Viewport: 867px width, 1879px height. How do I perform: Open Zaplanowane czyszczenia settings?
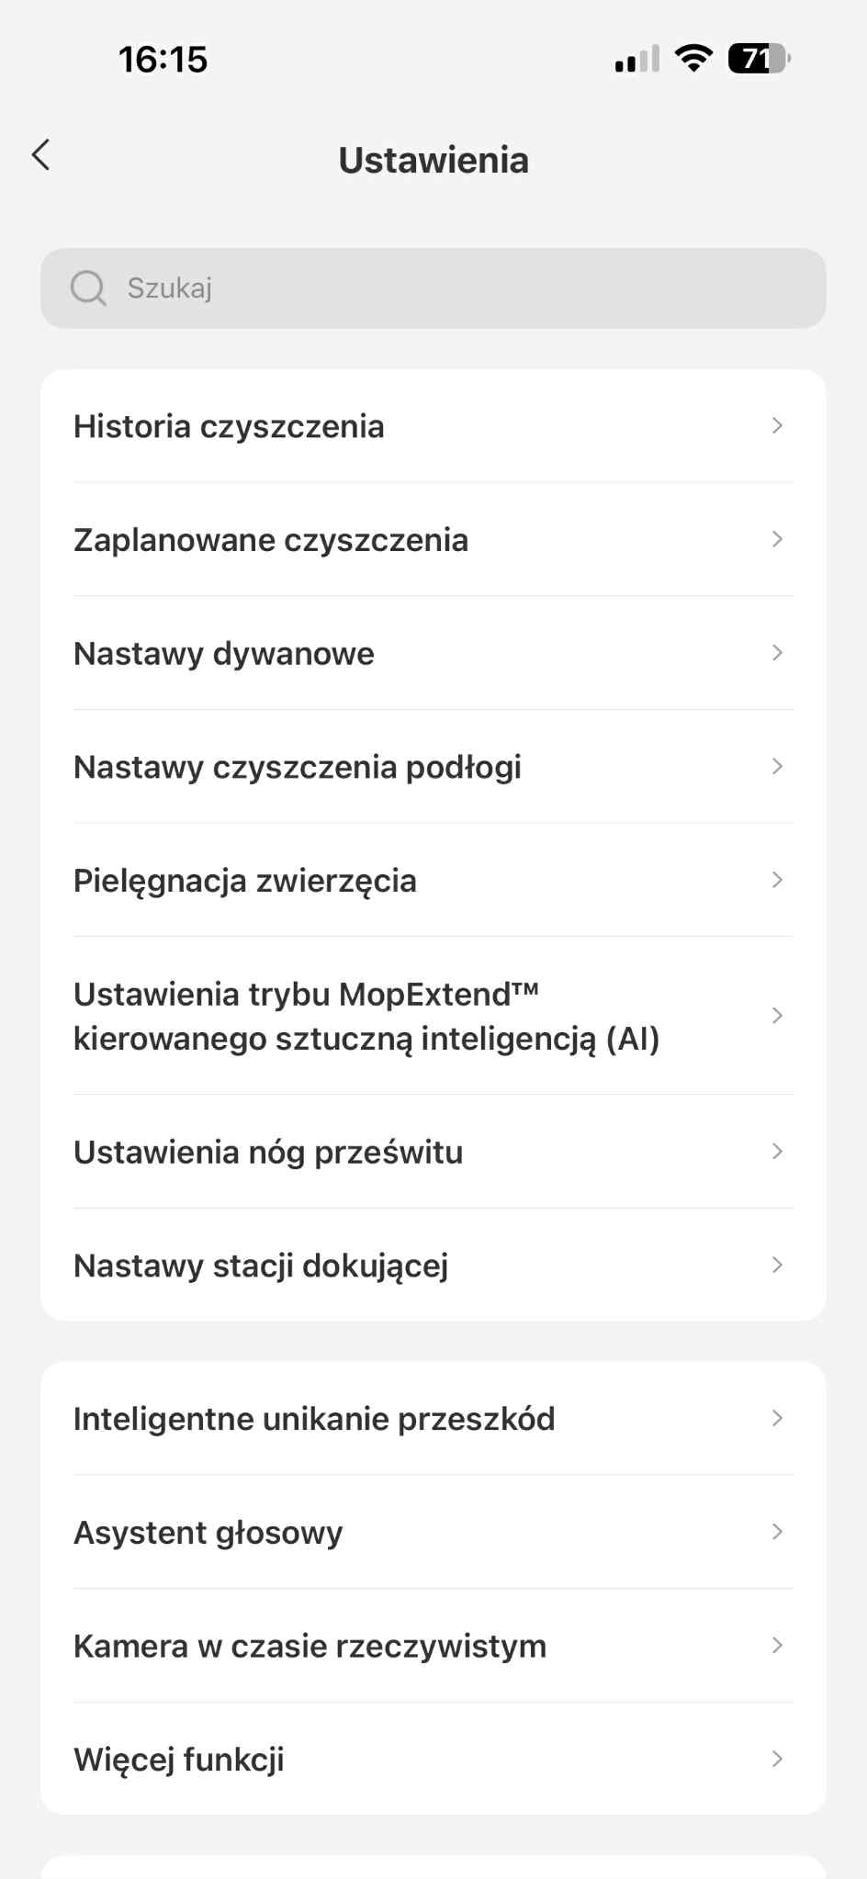[433, 540]
